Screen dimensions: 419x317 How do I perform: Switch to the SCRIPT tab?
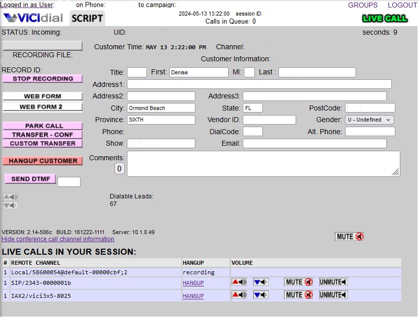point(87,19)
